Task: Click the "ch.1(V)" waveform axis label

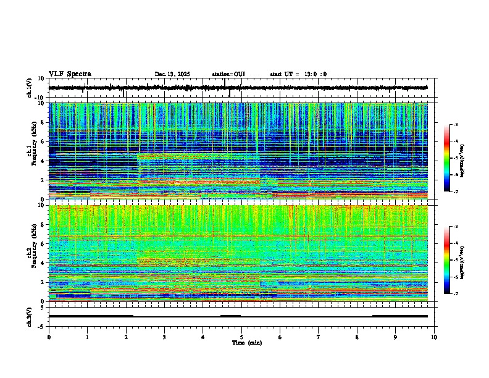Action: [x=30, y=88]
